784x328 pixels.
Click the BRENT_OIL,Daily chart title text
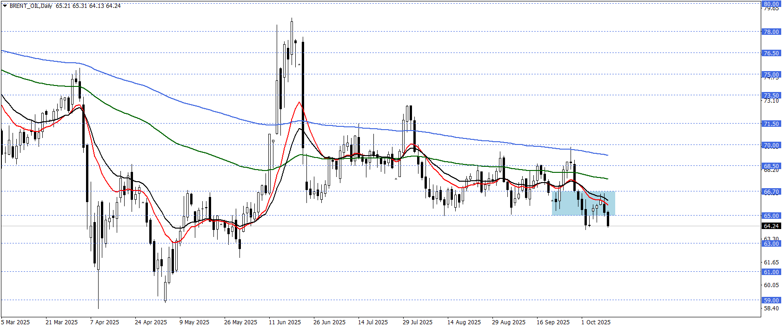(31, 6)
